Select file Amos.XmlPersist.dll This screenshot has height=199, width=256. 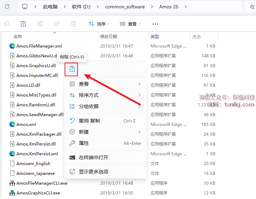pos(36,144)
